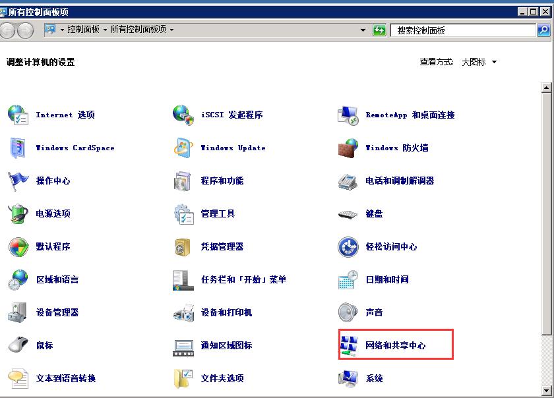Click the 系统 text link
Viewport: 554px width, 398px height.
(374, 379)
